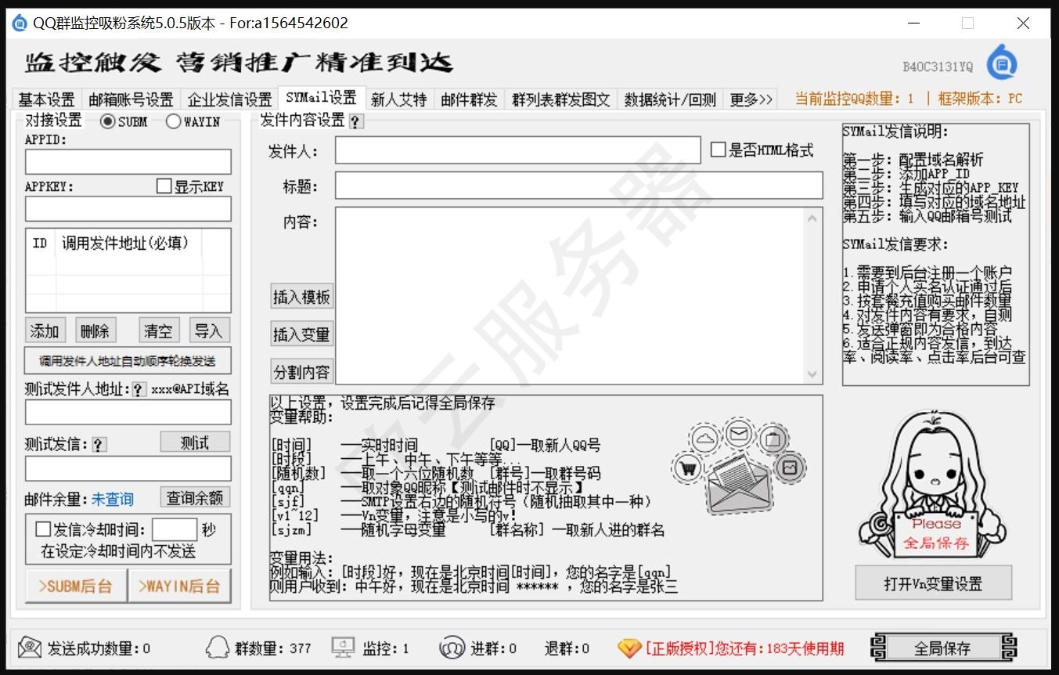Click the 群数量: 377 status text
Screen dimensions: 1059x675
pyautogui.click(x=272, y=648)
